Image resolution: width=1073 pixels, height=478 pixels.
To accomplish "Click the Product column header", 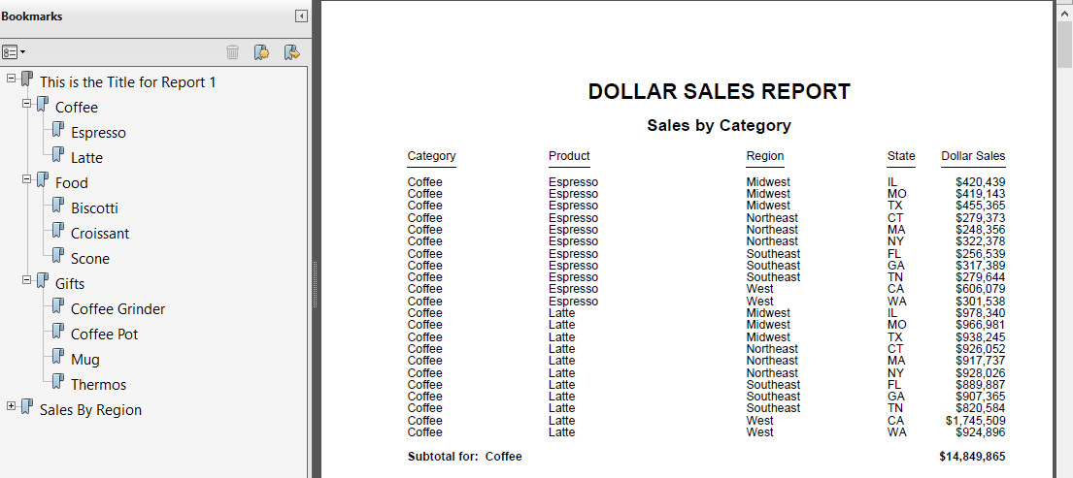I will click(569, 156).
